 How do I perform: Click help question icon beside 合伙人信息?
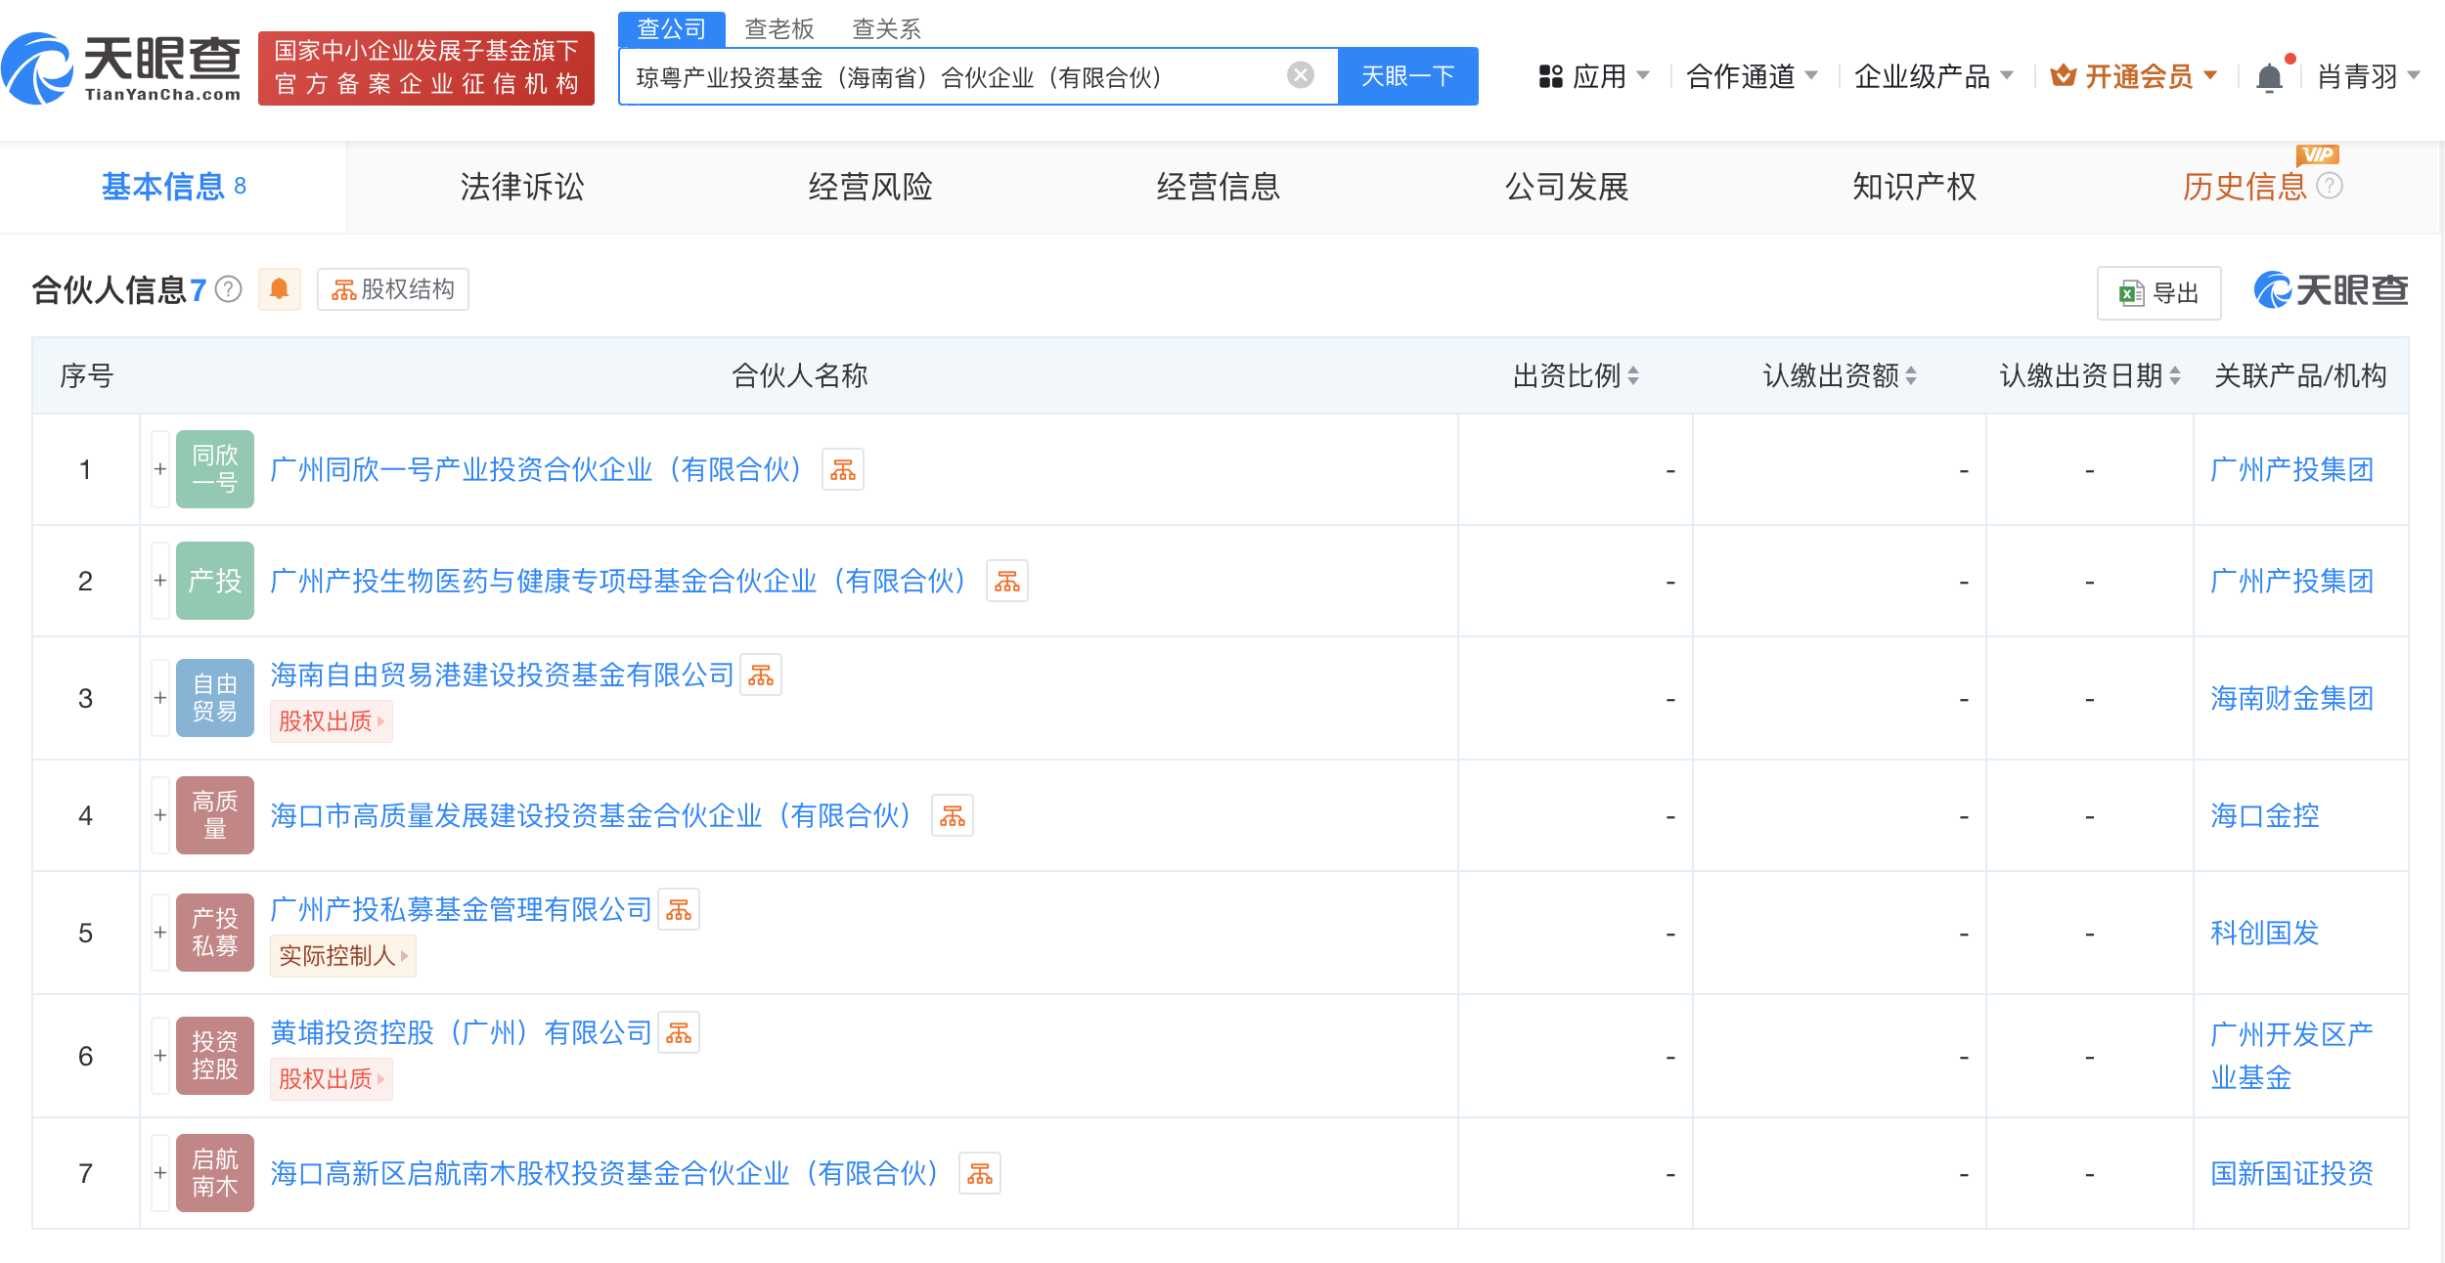pyautogui.click(x=228, y=289)
